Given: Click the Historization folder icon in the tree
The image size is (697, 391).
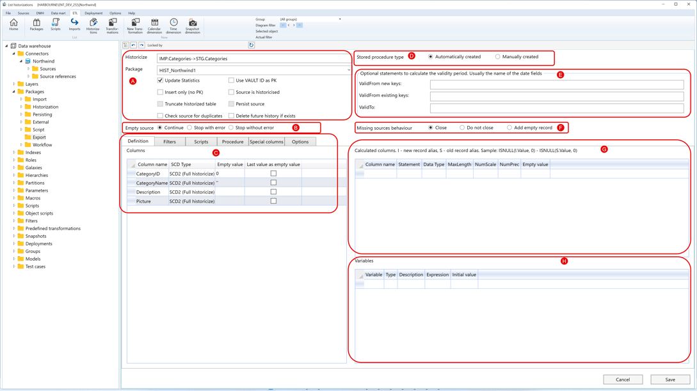Looking at the screenshot, I should (28, 107).
